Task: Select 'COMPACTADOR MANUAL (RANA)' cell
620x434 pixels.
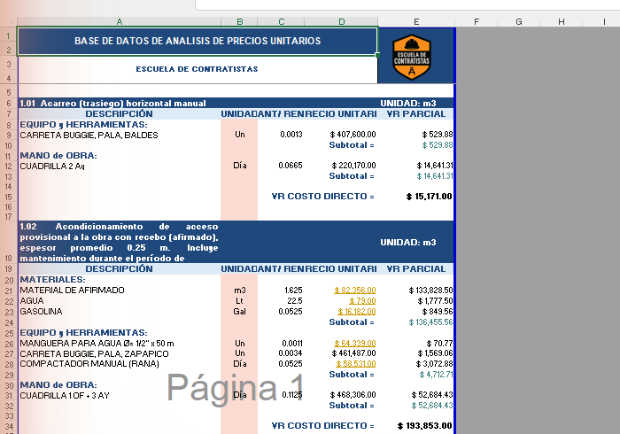Action: (119, 364)
